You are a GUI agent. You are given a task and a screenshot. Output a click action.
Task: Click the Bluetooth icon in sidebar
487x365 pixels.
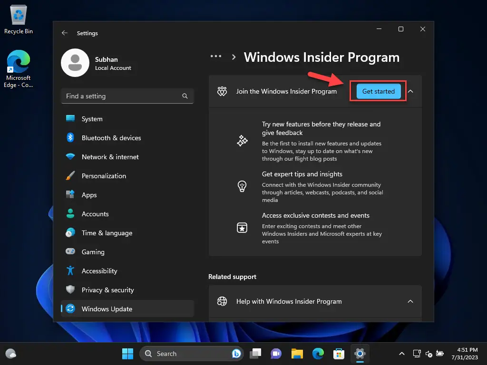click(x=70, y=137)
